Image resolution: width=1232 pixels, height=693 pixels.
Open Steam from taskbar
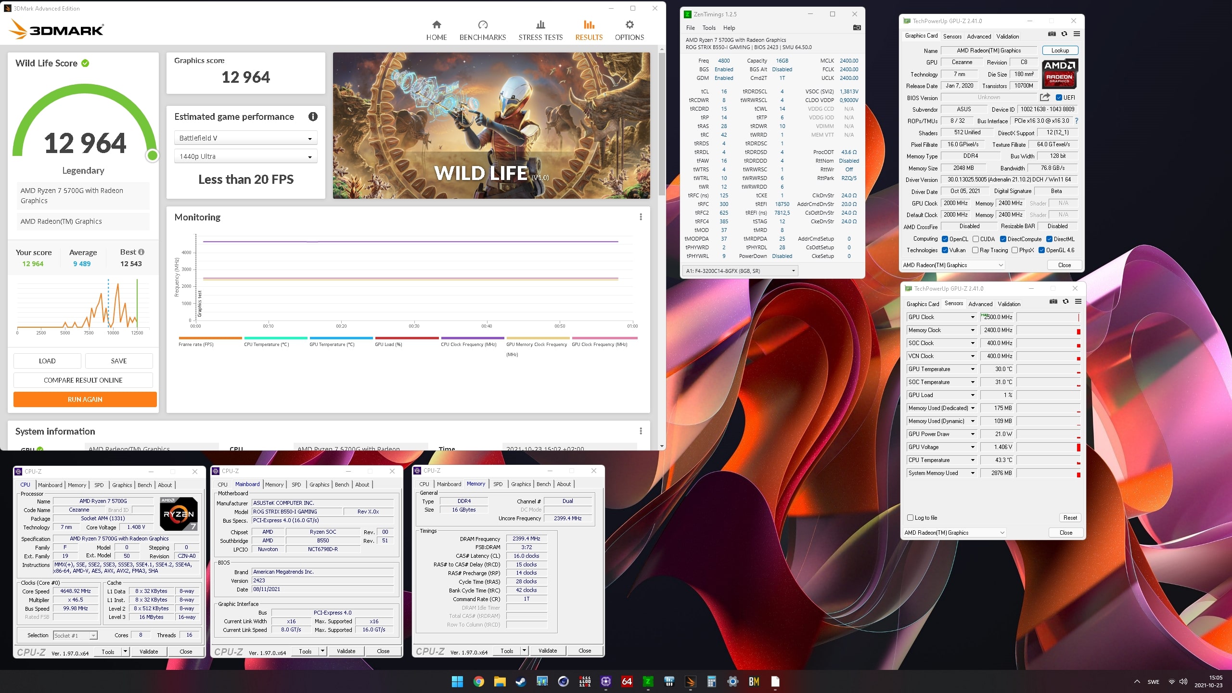521,681
